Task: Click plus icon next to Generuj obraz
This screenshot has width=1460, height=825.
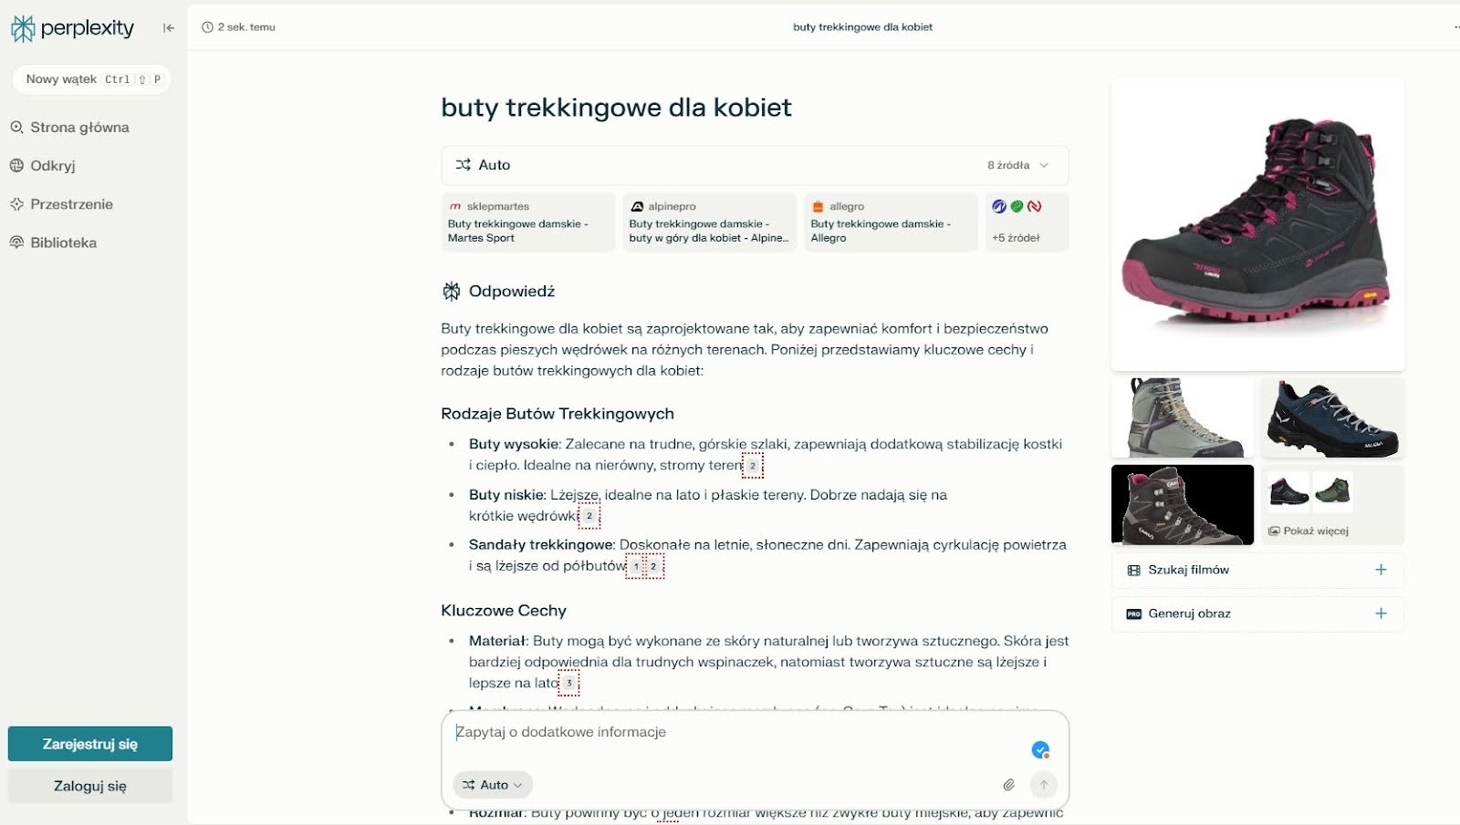Action: tap(1381, 614)
